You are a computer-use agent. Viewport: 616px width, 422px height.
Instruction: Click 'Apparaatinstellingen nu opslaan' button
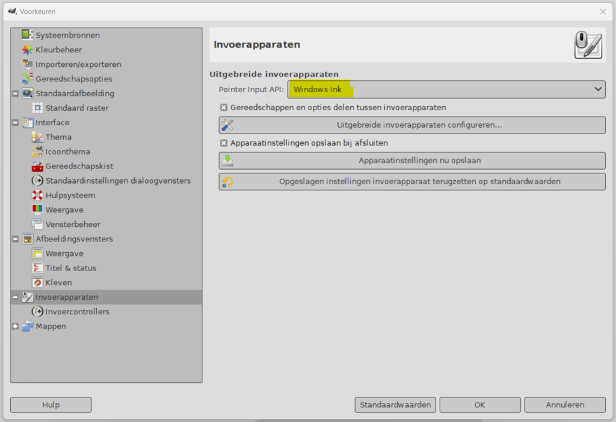click(x=412, y=161)
